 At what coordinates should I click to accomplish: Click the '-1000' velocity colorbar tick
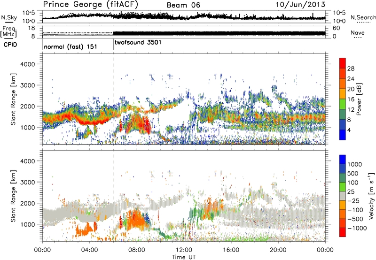coord(357,228)
